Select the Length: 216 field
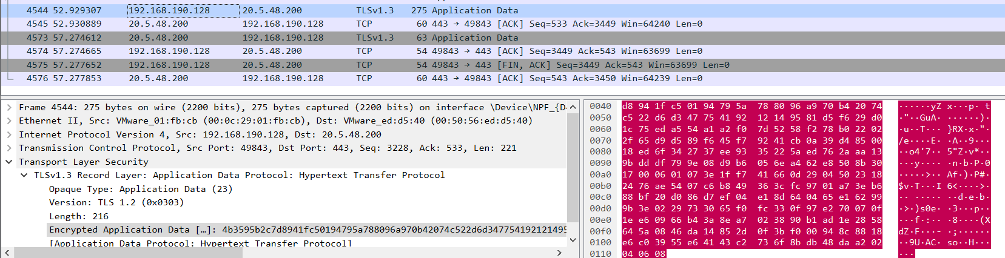This screenshot has height=258, width=1005. (78, 216)
